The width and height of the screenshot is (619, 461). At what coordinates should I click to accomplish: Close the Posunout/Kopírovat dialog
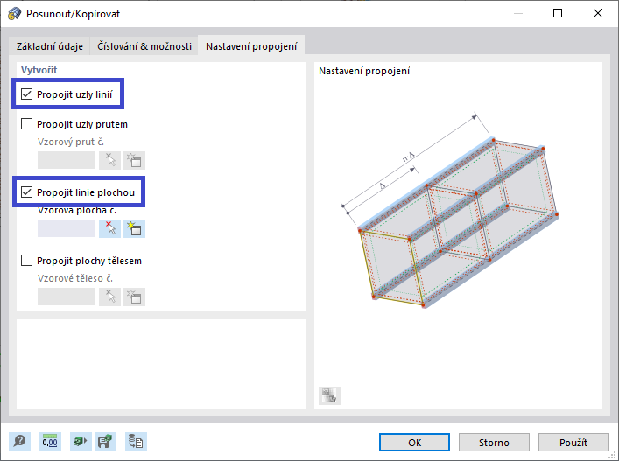click(x=598, y=13)
